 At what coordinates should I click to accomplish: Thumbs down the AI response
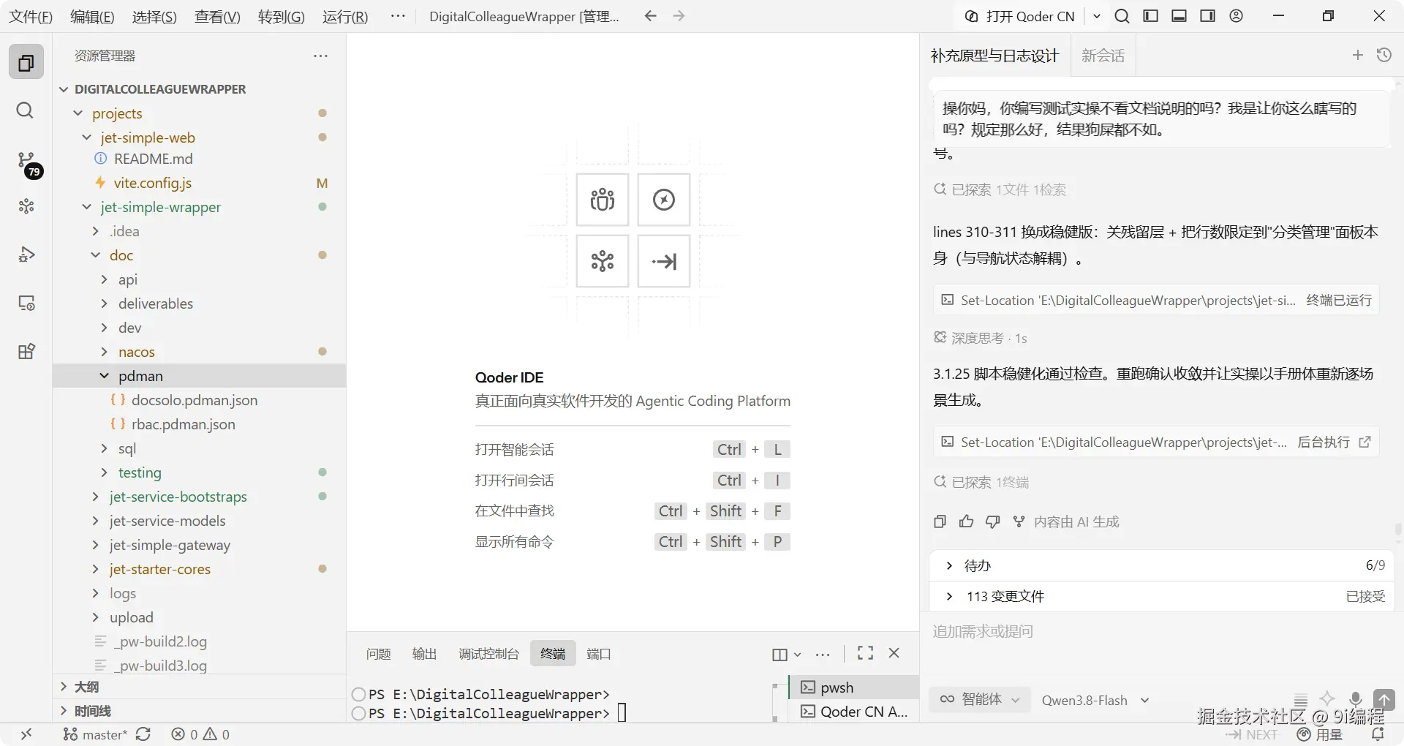[x=992, y=521]
